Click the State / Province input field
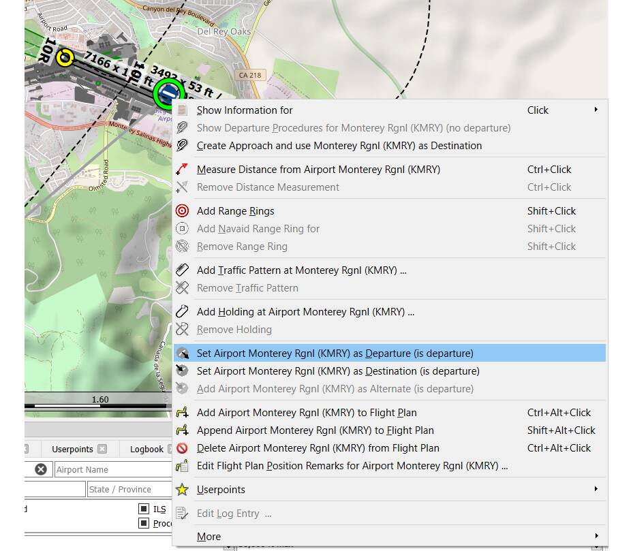633x551 pixels. (x=130, y=489)
